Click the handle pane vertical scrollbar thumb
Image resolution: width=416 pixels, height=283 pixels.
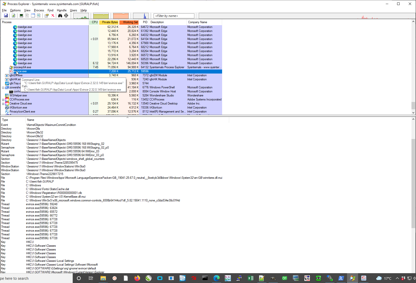pyautogui.click(x=413, y=184)
